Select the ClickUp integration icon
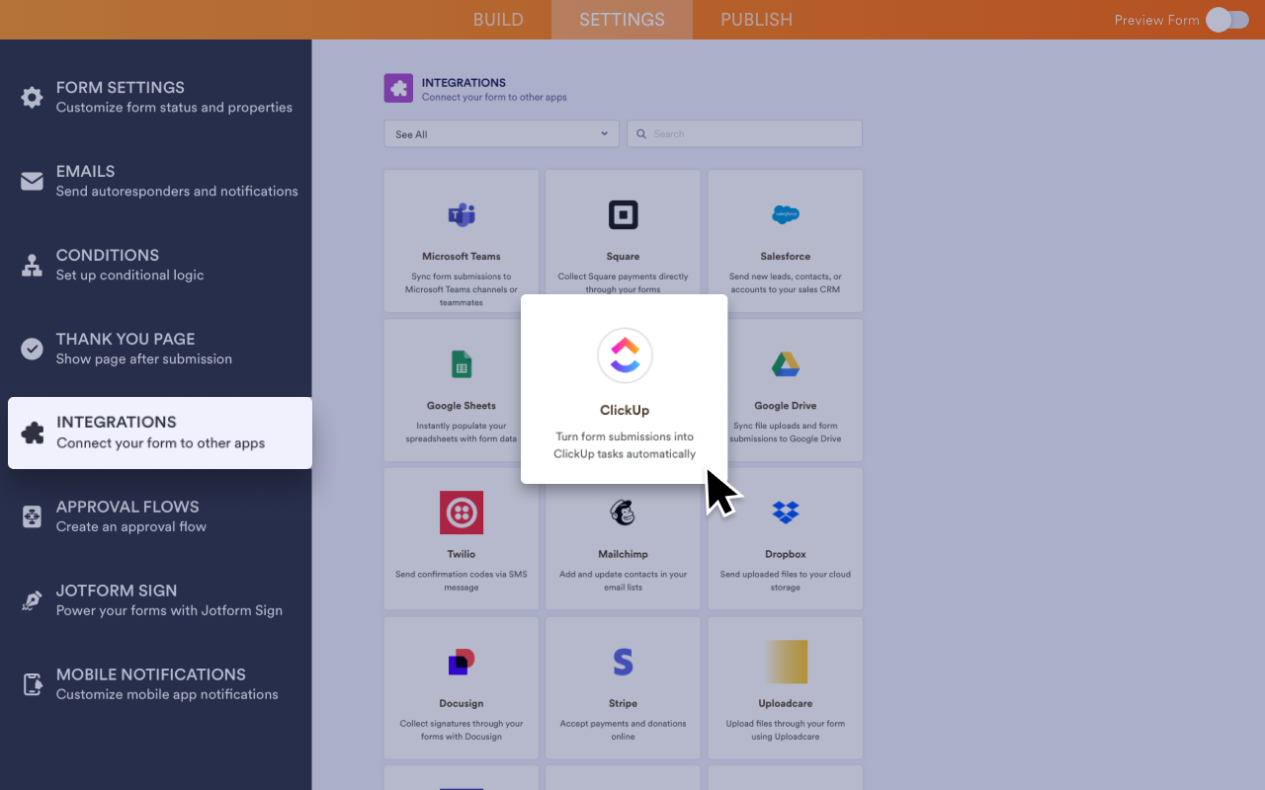 pyautogui.click(x=624, y=355)
